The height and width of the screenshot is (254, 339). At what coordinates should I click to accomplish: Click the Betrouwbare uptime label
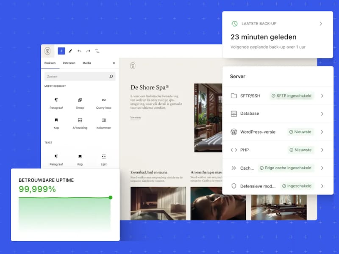tap(46, 180)
